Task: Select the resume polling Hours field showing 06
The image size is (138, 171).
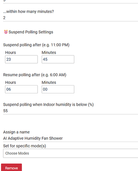Action: [x=21, y=89]
